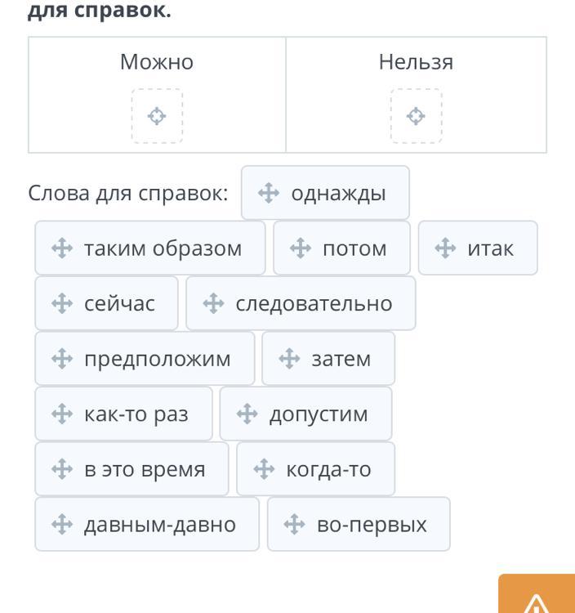Select the word chip в это время

131,469
